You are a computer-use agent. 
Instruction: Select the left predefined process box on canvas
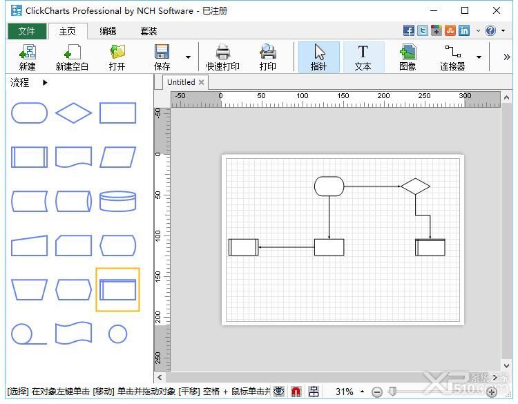244,247
